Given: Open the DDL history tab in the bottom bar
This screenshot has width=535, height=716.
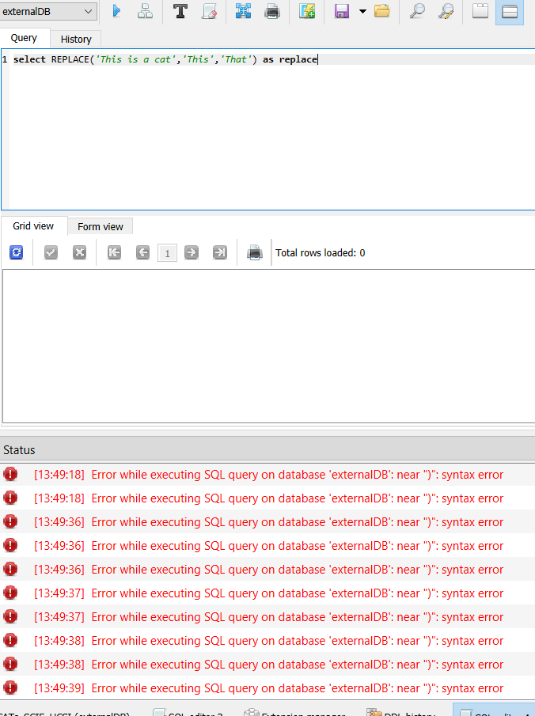Looking at the screenshot, I should click(x=400, y=712).
